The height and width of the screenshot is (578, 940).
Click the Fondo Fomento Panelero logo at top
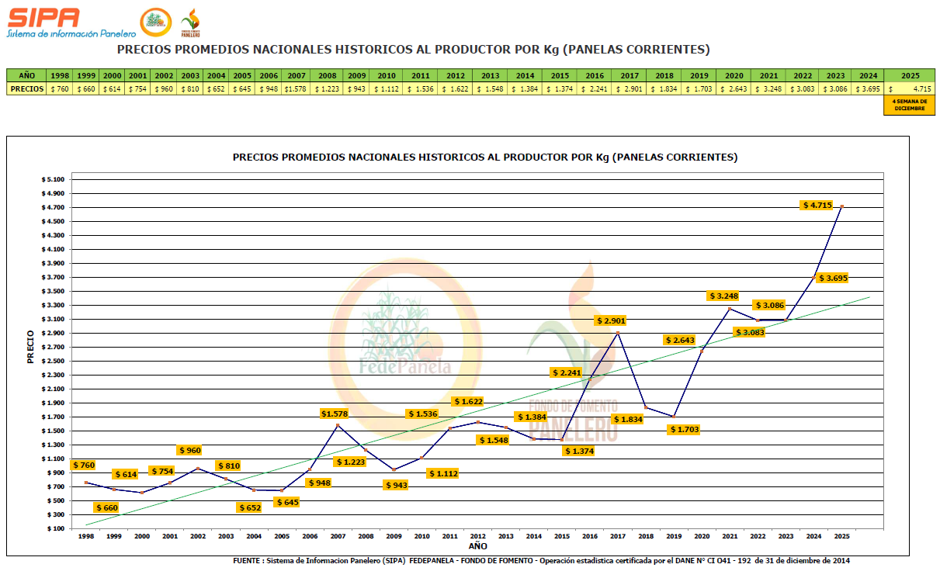click(190, 23)
